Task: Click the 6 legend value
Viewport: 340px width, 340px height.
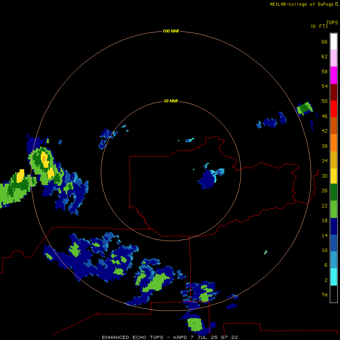Action: (x=326, y=265)
